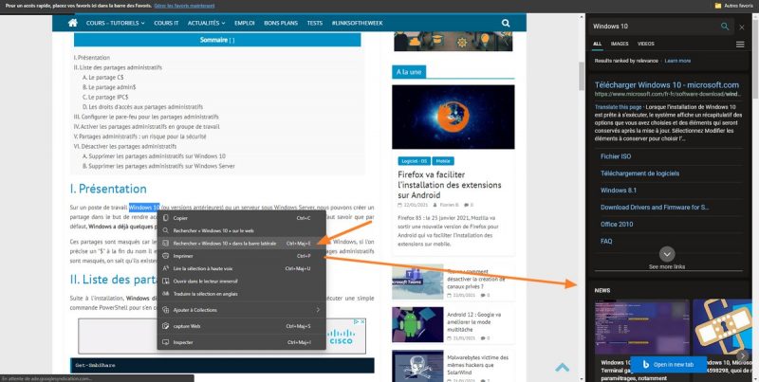The height and width of the screenshot is (382, 759).
Task: Open Firefox va faciliter l'installation article title
Action: coord(450,185)
